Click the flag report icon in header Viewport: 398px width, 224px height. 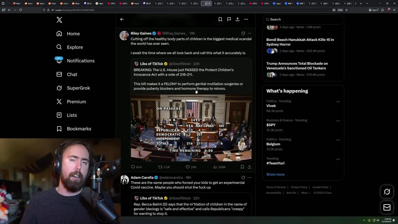click(229, 19)
